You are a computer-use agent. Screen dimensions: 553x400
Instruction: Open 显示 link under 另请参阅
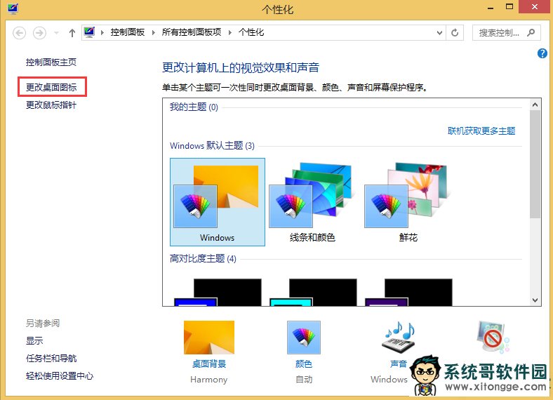(34, 341)
